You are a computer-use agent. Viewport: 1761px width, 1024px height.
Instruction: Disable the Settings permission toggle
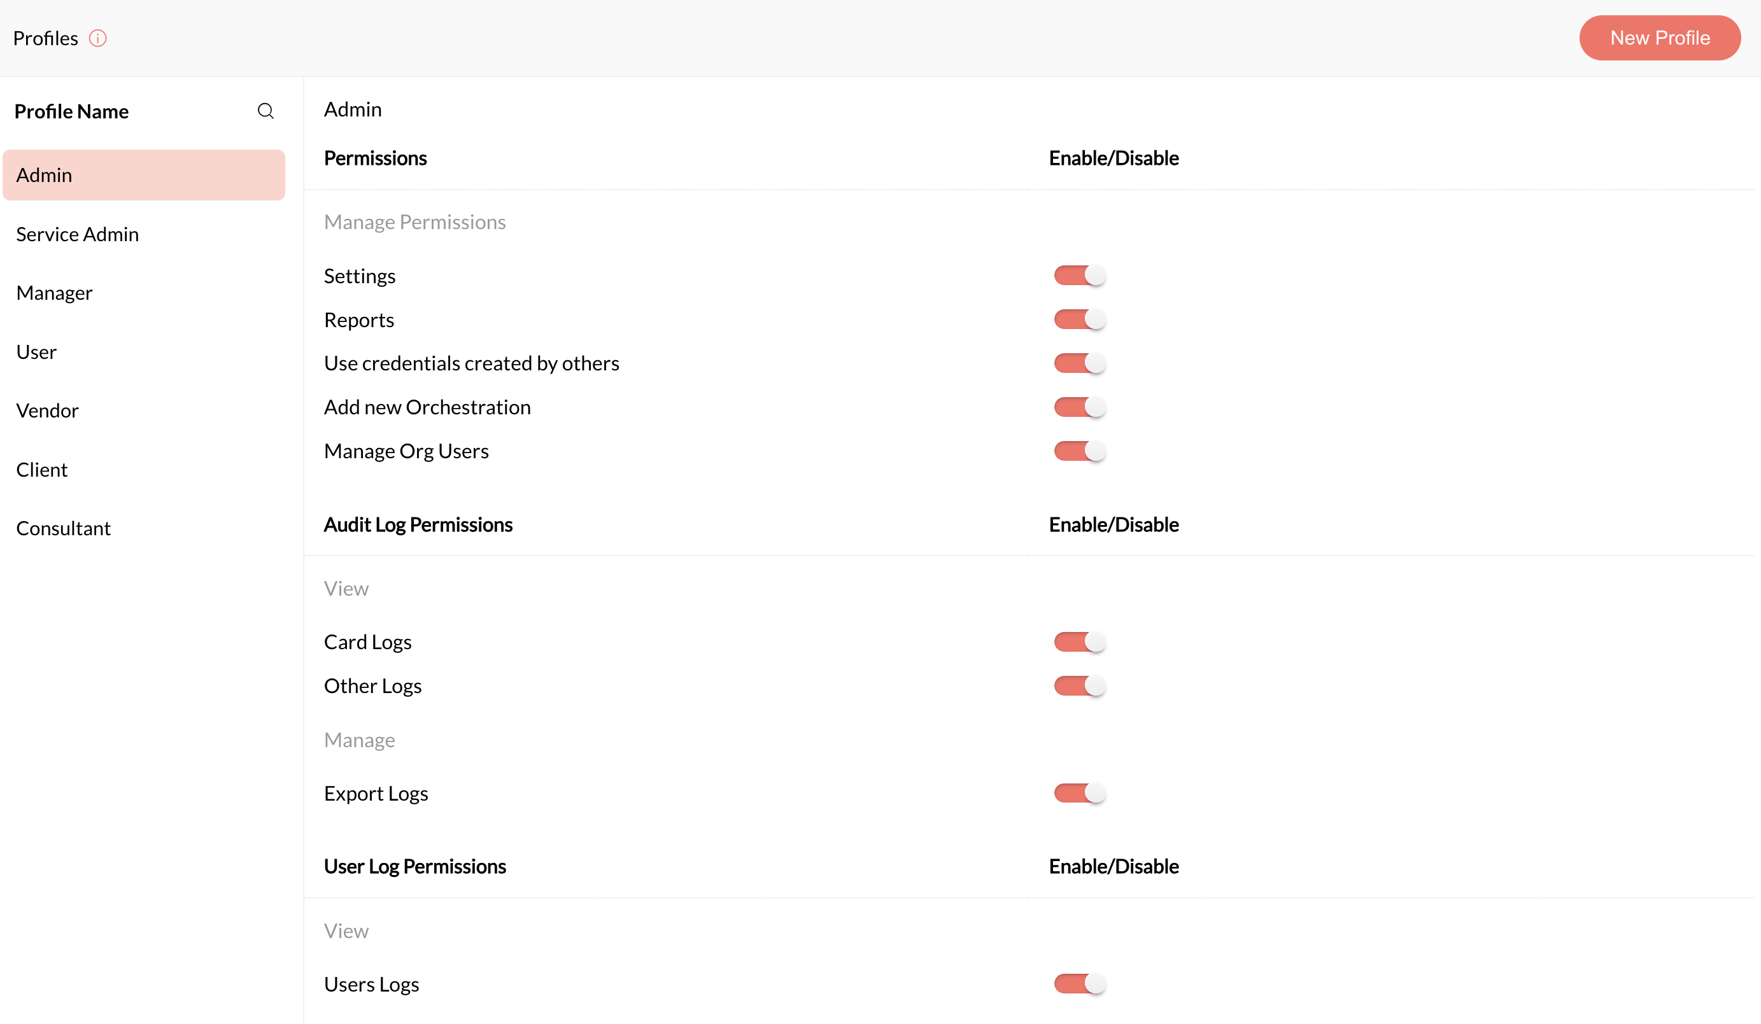[x=1079, y=275]
